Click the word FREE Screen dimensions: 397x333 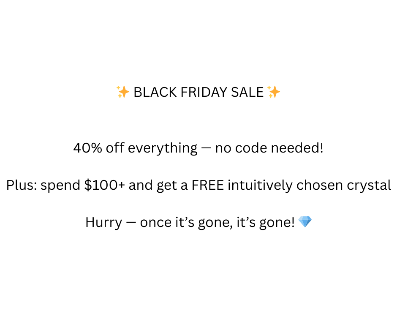pos(208,185)
